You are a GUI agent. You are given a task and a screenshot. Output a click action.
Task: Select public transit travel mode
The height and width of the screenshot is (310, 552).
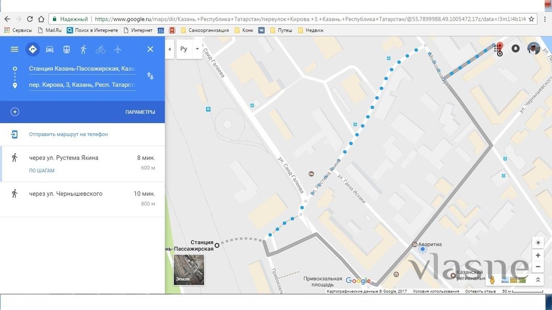[x=67, y=49]
